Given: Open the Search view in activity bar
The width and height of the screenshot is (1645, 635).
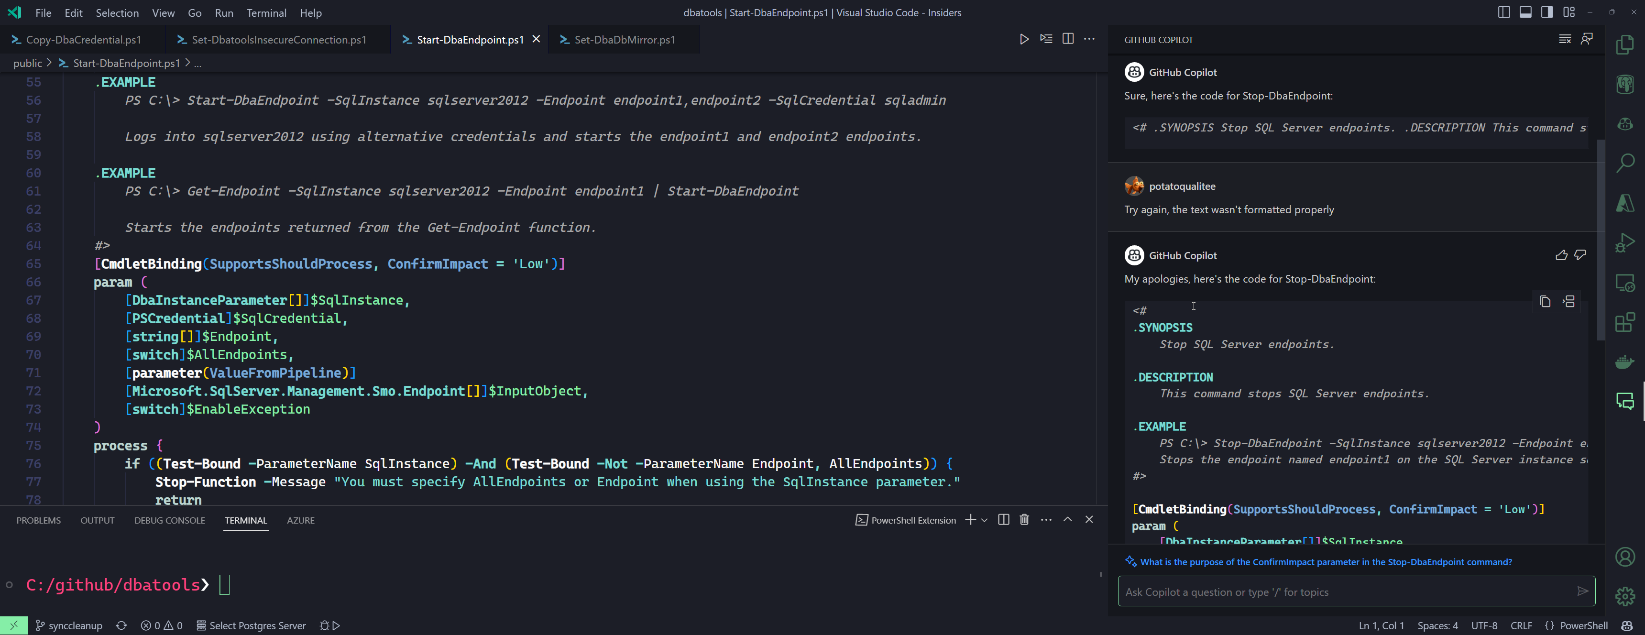Looking at the screenshot, I should (x=1624, y=163).
